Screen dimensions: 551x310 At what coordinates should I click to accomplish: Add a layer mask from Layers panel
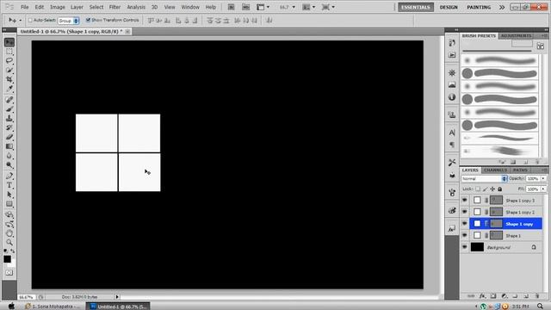coord(493,296)
